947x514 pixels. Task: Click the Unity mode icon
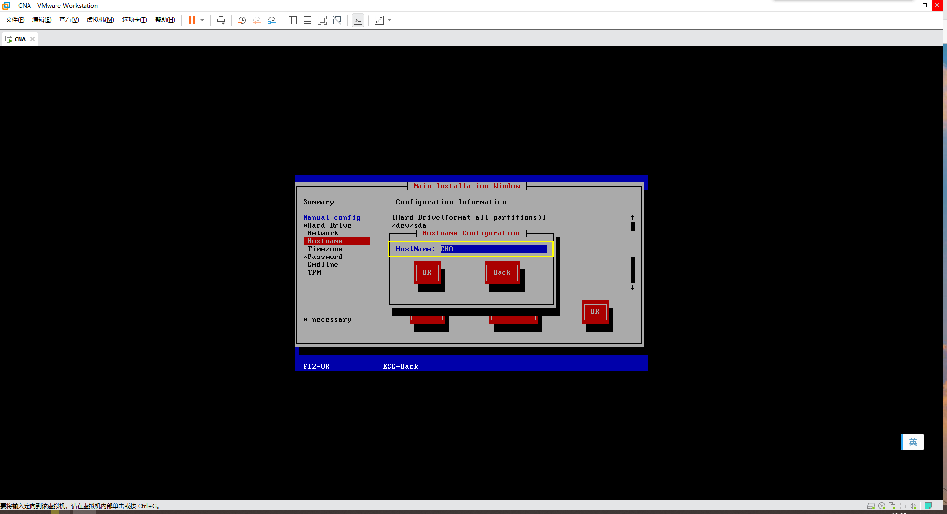(x=337, y=20)
